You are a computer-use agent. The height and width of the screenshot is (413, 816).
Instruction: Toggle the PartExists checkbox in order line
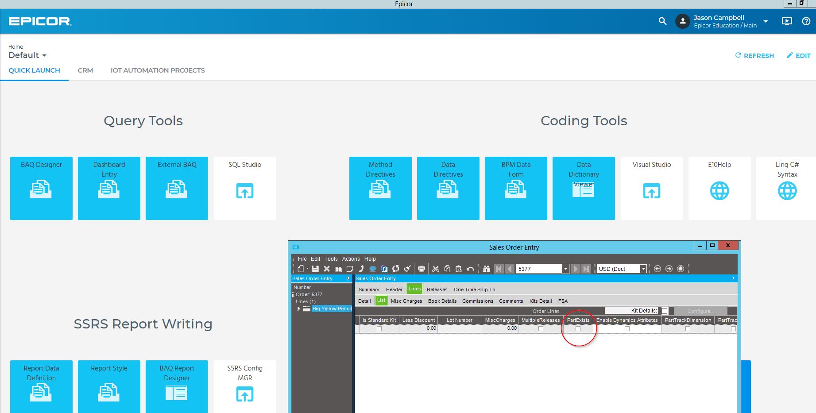[578, 328]
